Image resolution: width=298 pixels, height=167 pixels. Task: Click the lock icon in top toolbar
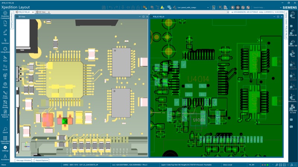133,7
